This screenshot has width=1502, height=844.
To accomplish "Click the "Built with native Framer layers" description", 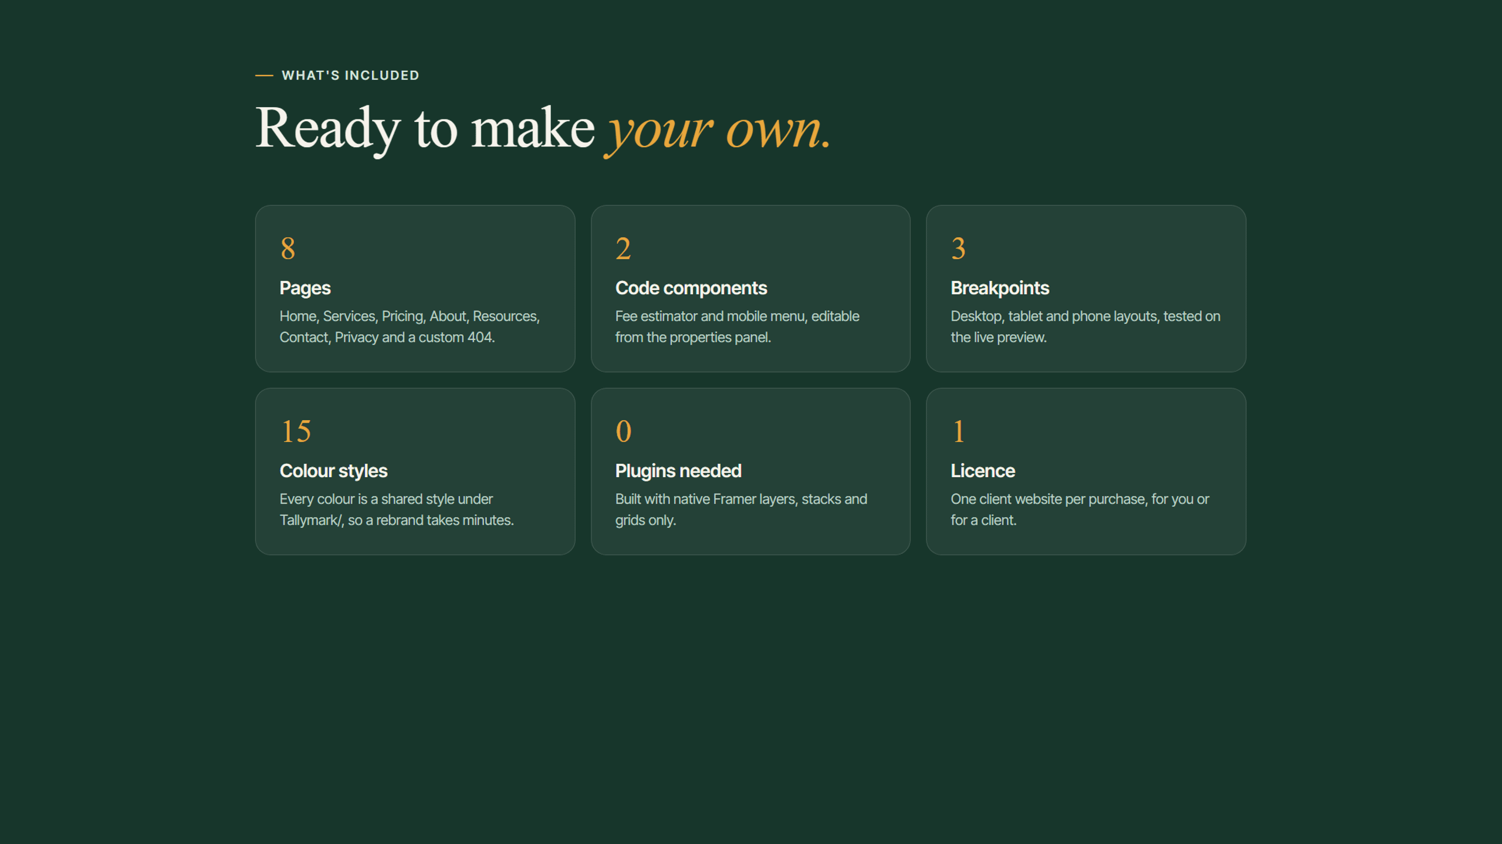I will tap(741, 509).
